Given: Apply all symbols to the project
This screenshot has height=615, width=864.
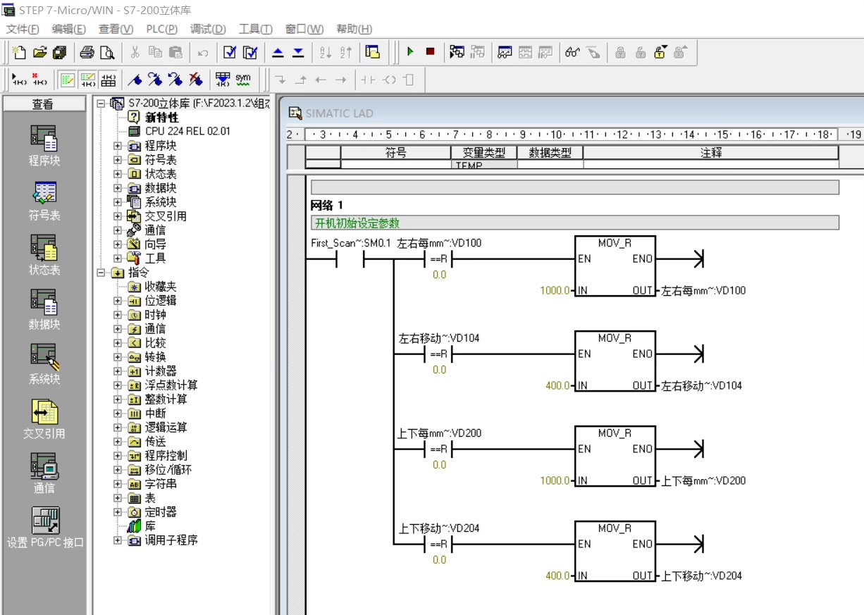Looking at the screenshot, I should (x=223, y=80).
